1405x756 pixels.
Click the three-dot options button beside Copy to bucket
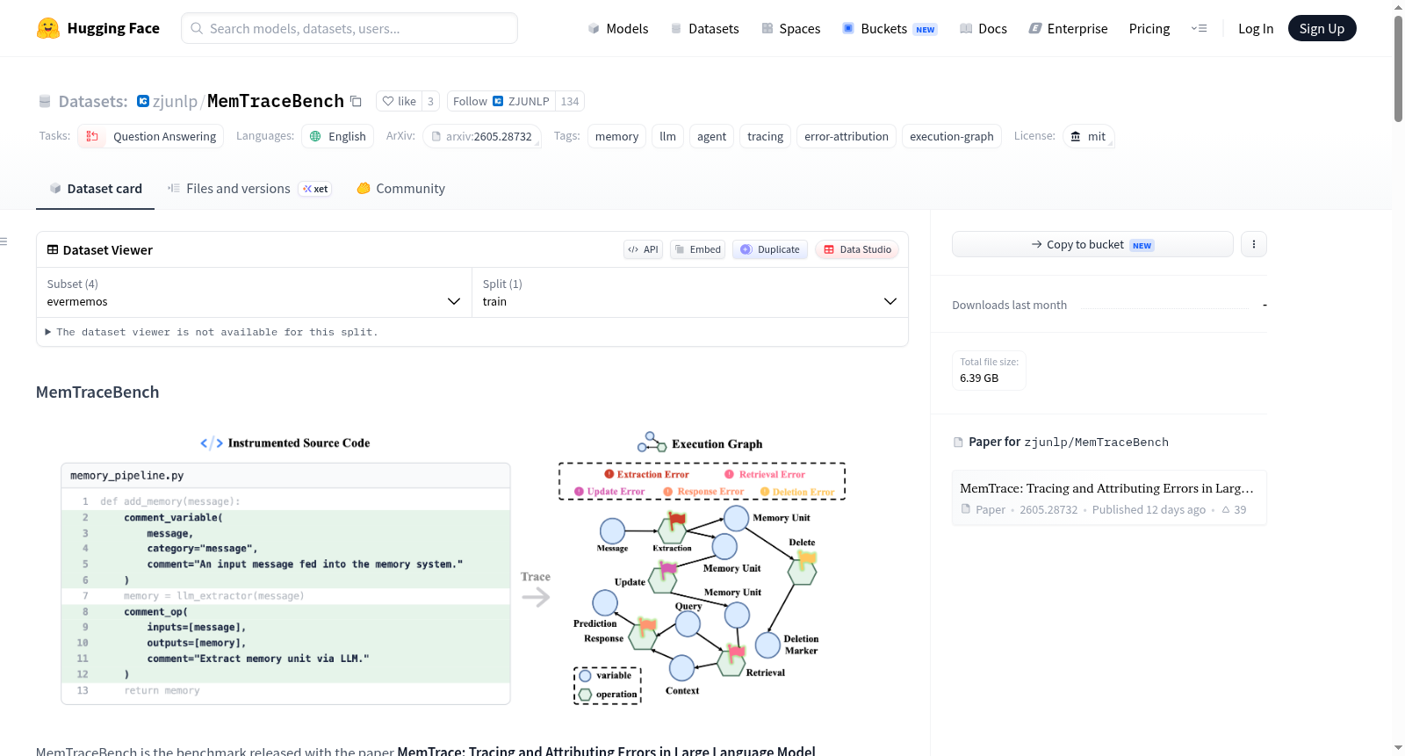[x=1254, y=244]
